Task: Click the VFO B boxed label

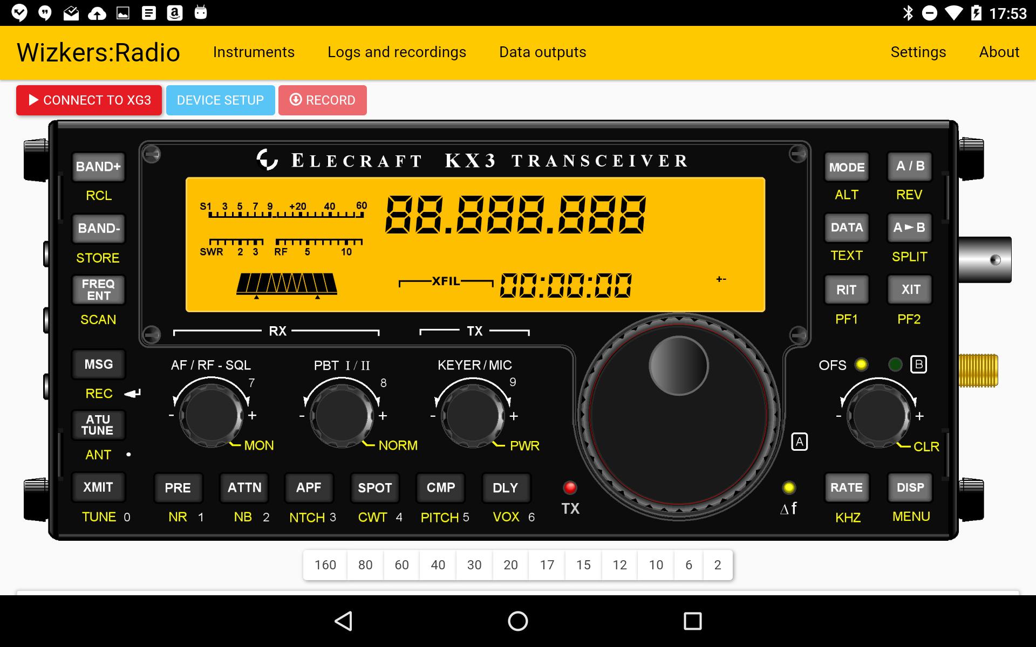Action: point(918,364)
